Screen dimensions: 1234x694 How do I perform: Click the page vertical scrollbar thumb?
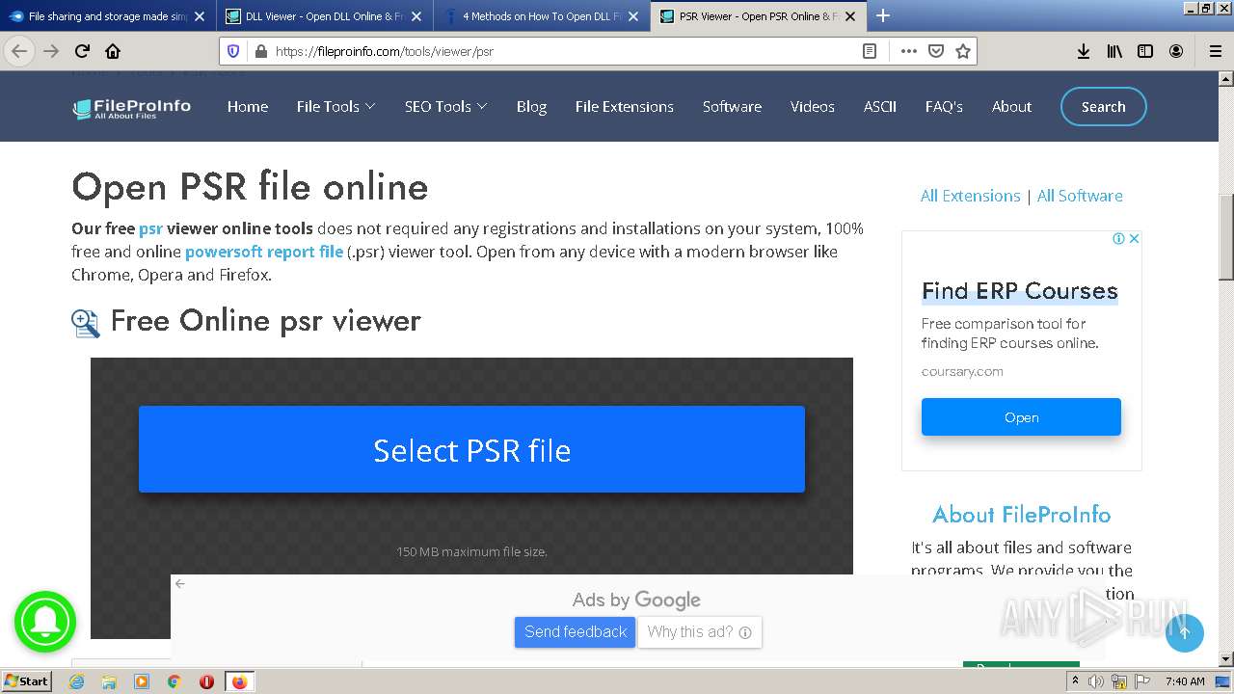tap(1225, 235)
